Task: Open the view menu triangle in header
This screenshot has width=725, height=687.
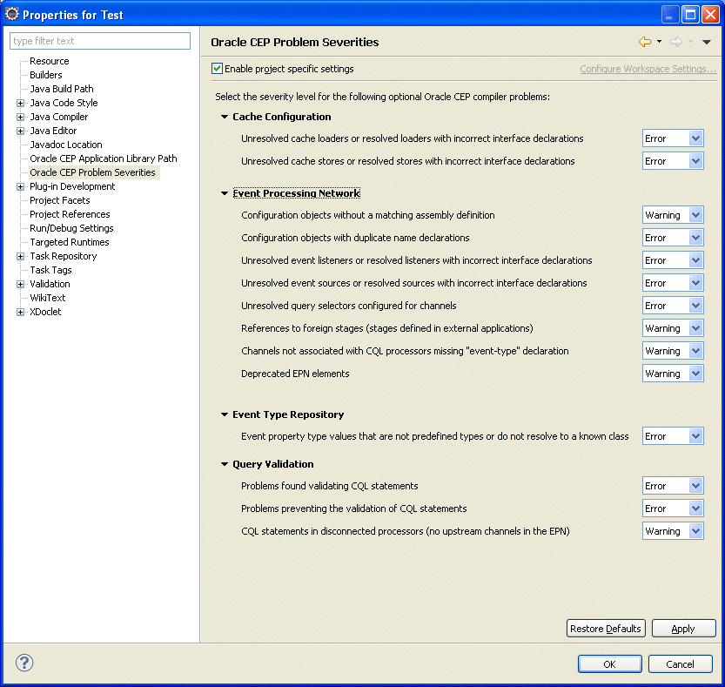Action: (x=706, y=42)
